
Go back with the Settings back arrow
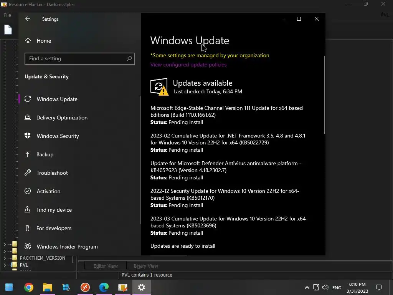pyautogui.click(x=28, y=19)
